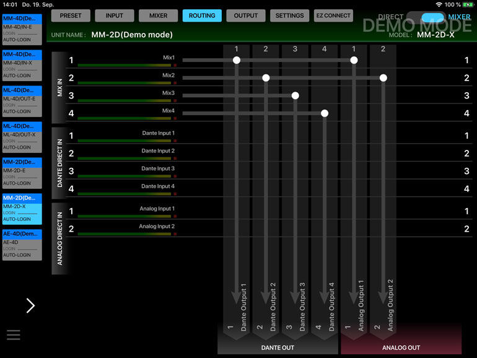Toggle Mix1 to Dante Output 1 routing node
This screenshot has height=358, width=477.
tap(237, 60)
